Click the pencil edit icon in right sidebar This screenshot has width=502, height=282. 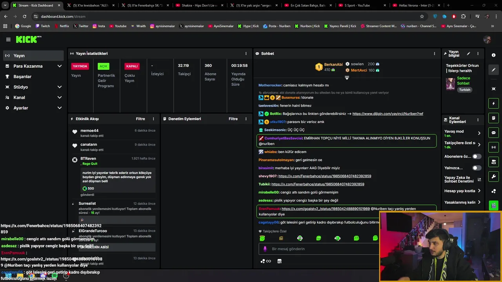point(493,70)
